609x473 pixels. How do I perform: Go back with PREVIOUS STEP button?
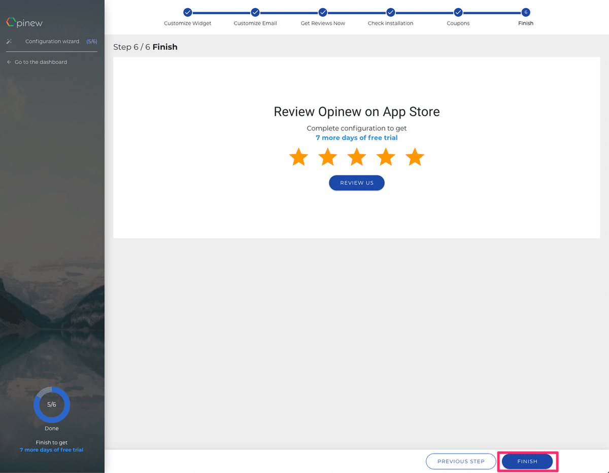[x=461, y=461]
